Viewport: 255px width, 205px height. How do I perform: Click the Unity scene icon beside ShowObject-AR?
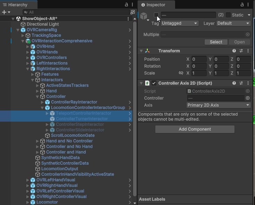point(18,19)
